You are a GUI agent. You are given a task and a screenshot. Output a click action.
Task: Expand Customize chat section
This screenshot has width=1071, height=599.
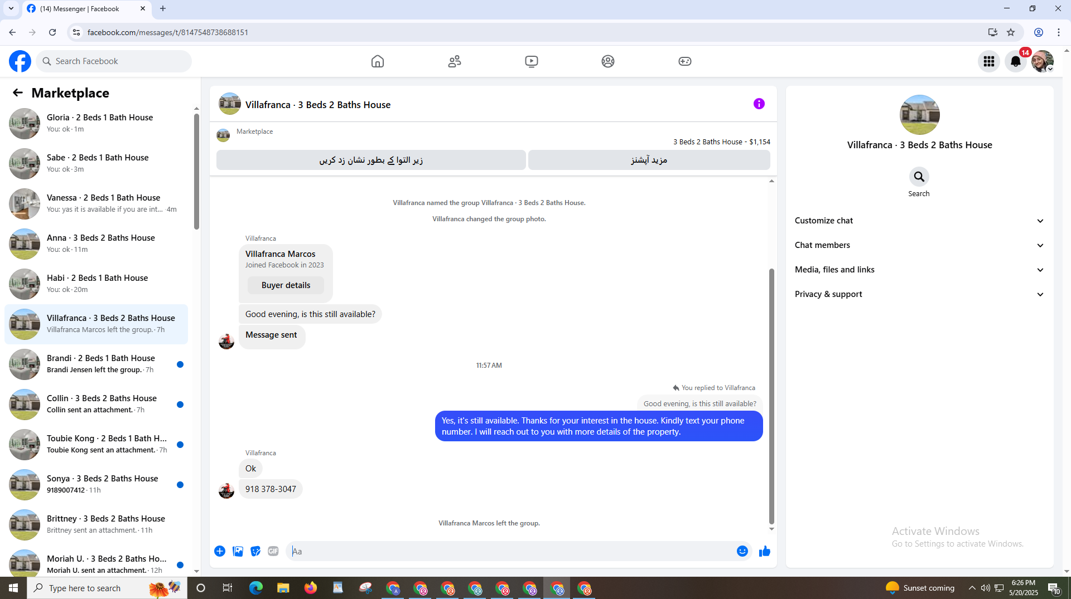919,221
